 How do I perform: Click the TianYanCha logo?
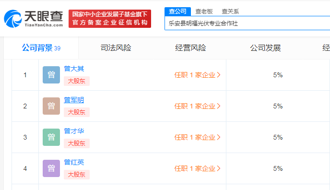(x=34, y=19)
